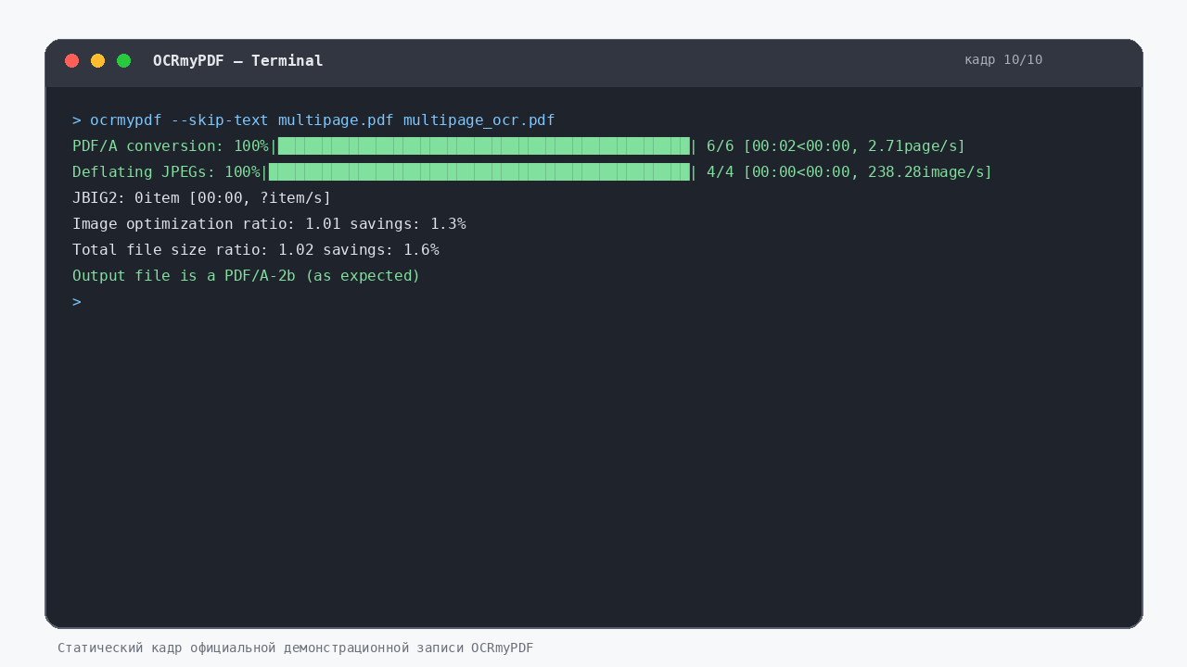1187x667 pixels.
Task: Click the 'Total file size ratio: 1.02' line
Action: (x=256, y=250)
